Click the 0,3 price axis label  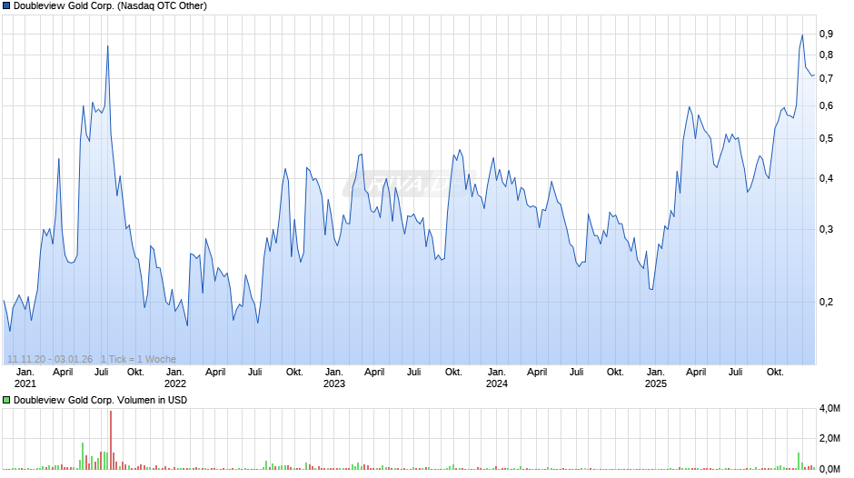826,229
